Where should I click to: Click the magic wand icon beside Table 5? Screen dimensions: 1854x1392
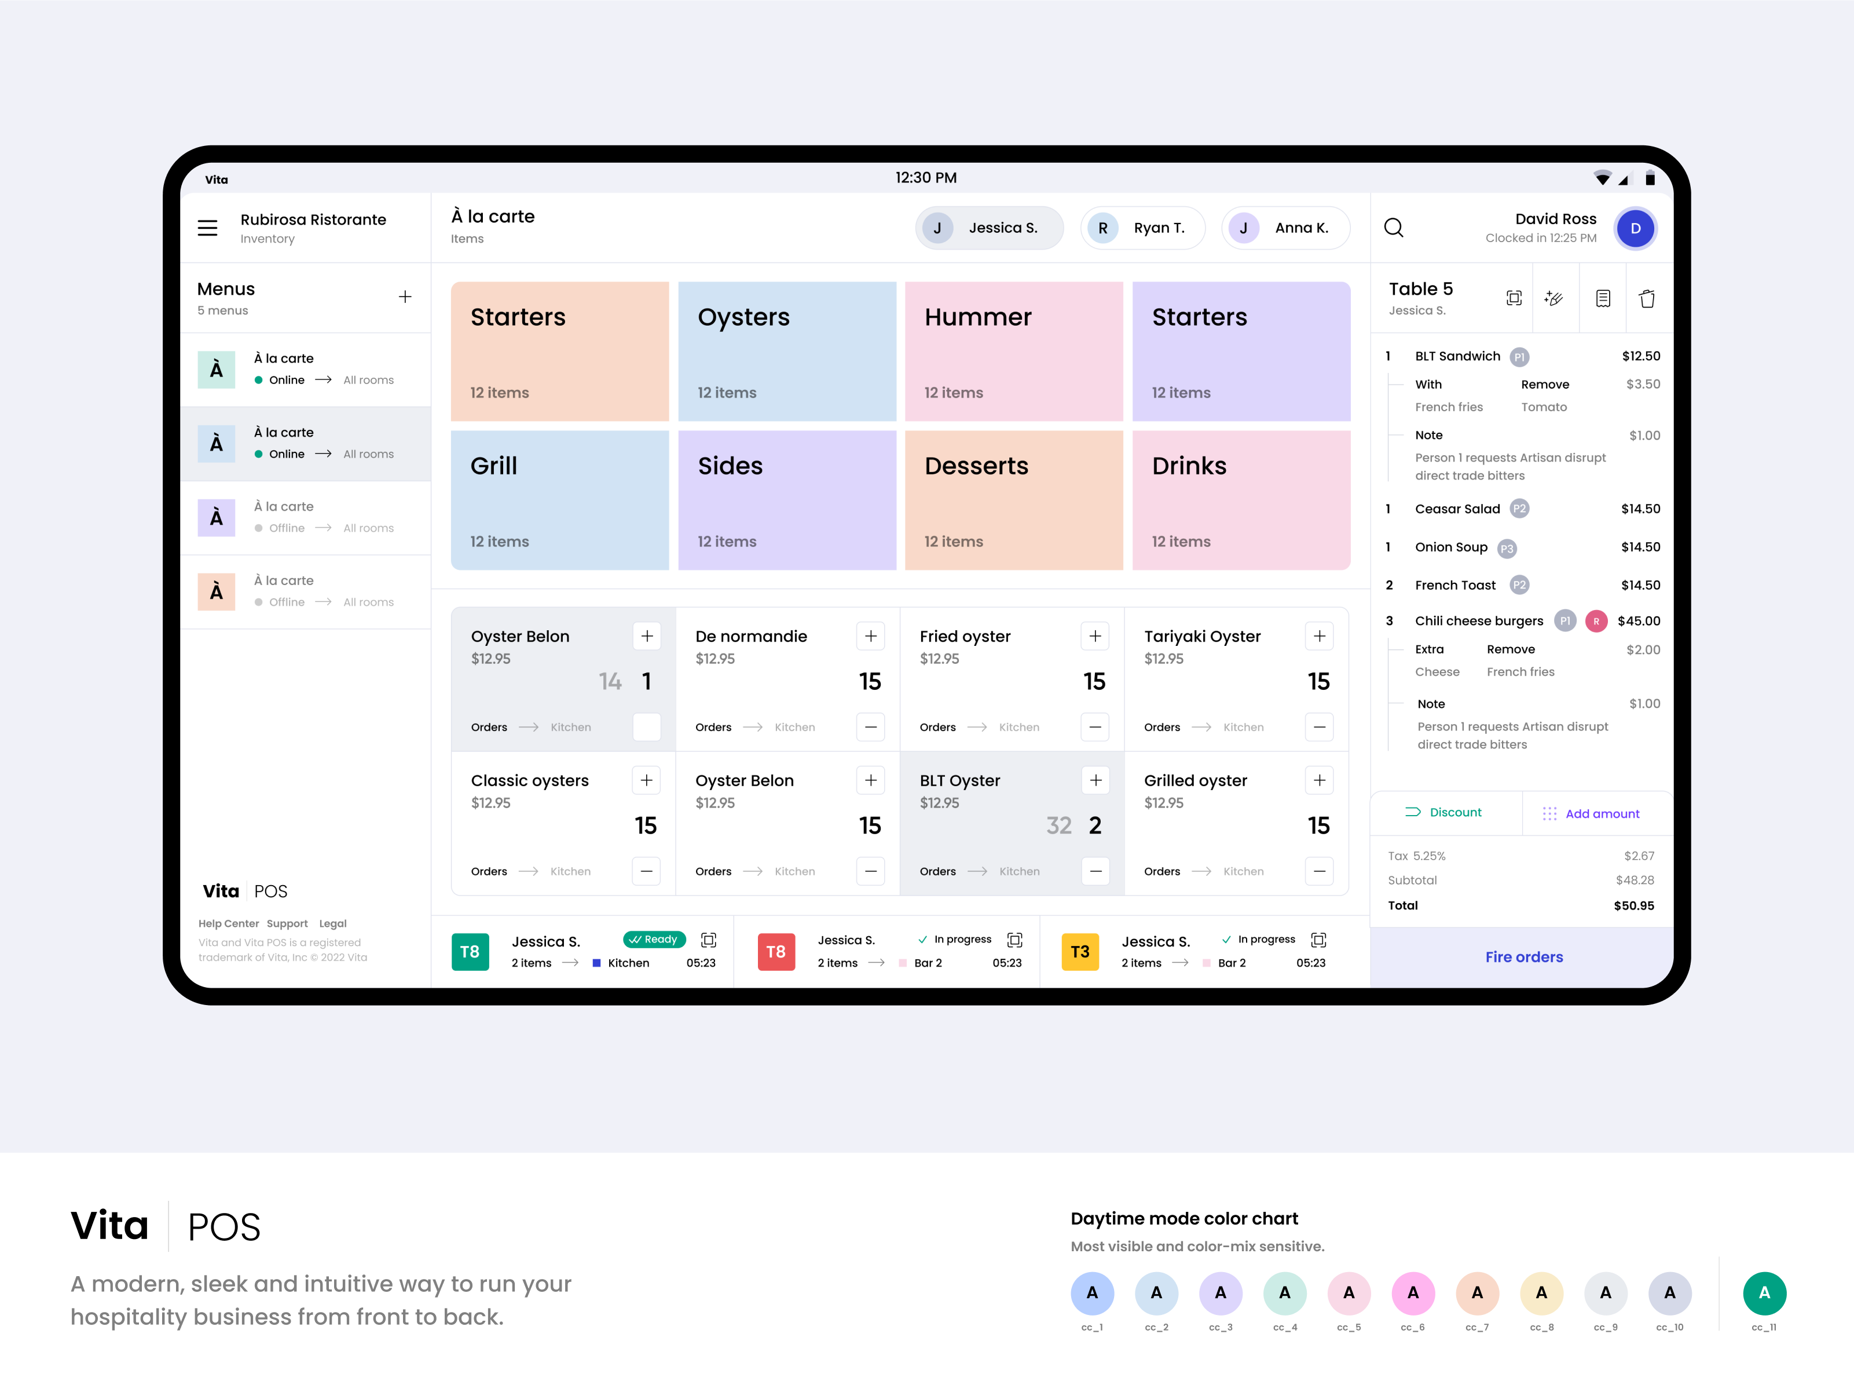coord(1553,298)
